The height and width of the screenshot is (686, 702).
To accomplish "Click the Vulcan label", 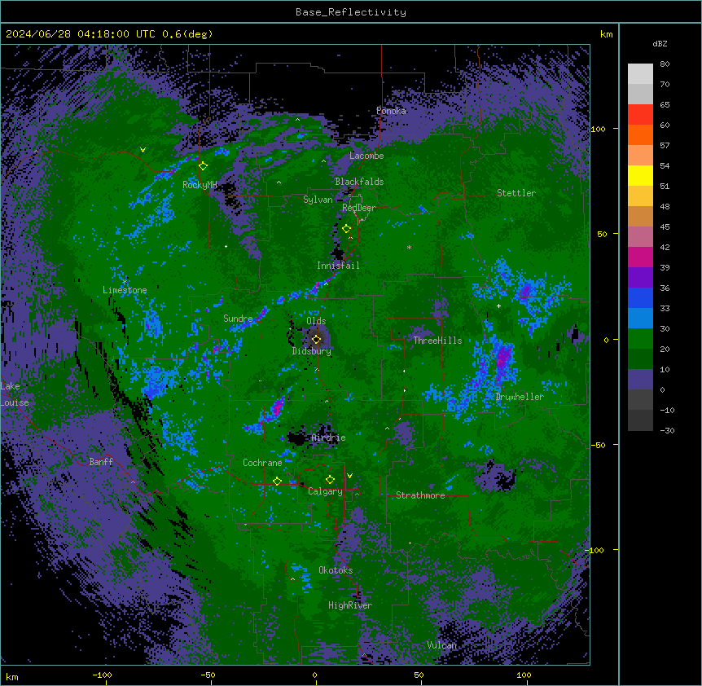I will (442, 645).
